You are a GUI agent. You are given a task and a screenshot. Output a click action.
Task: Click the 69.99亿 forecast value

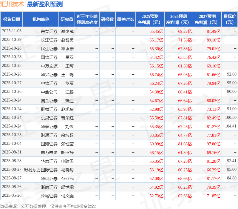156,144
